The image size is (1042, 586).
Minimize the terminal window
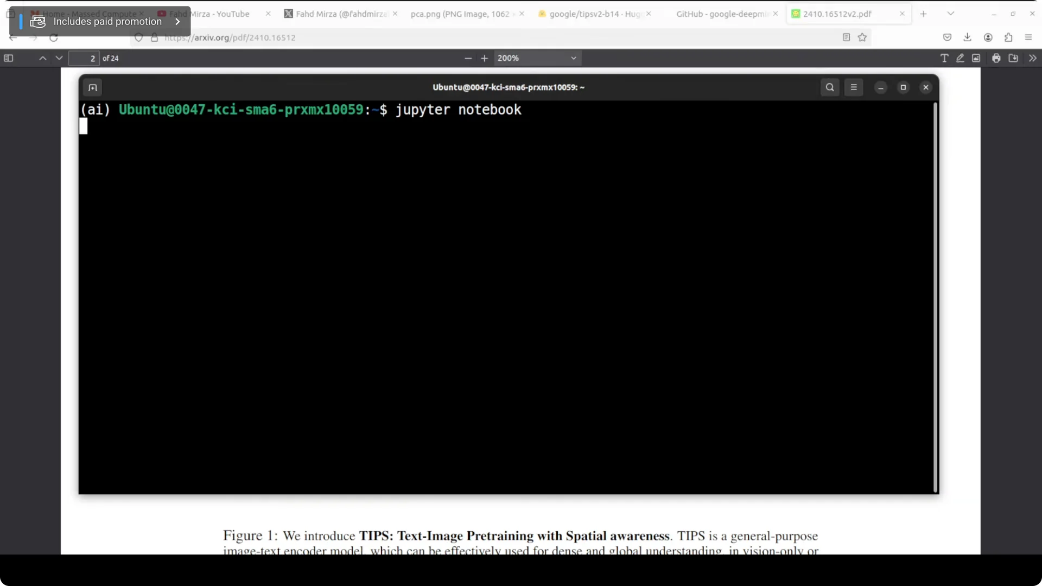coord(881,87)
